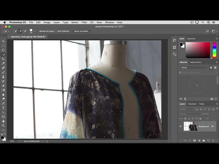The width and height of the screenshot is (219, 164).
Task: Expand the Library dropdown
Action: 194,68
